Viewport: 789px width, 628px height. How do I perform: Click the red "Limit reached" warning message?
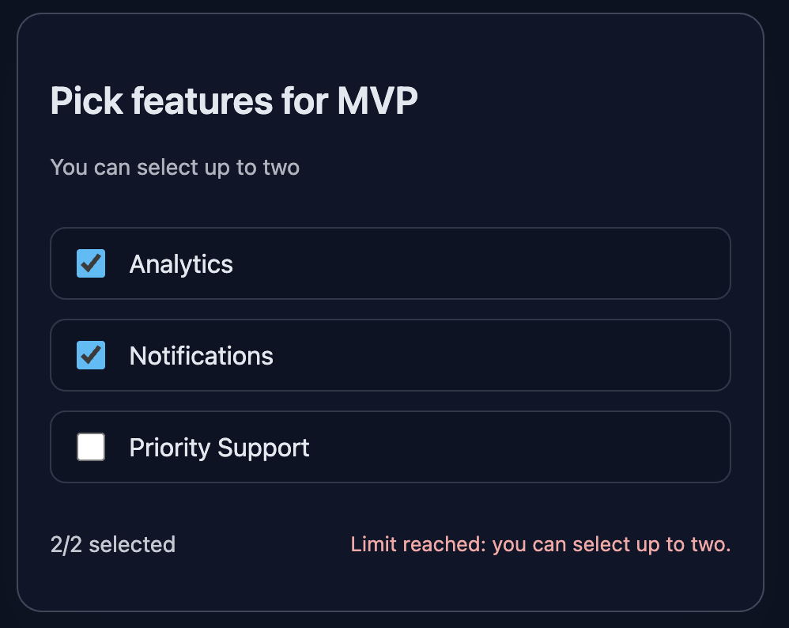click(540, 545)
